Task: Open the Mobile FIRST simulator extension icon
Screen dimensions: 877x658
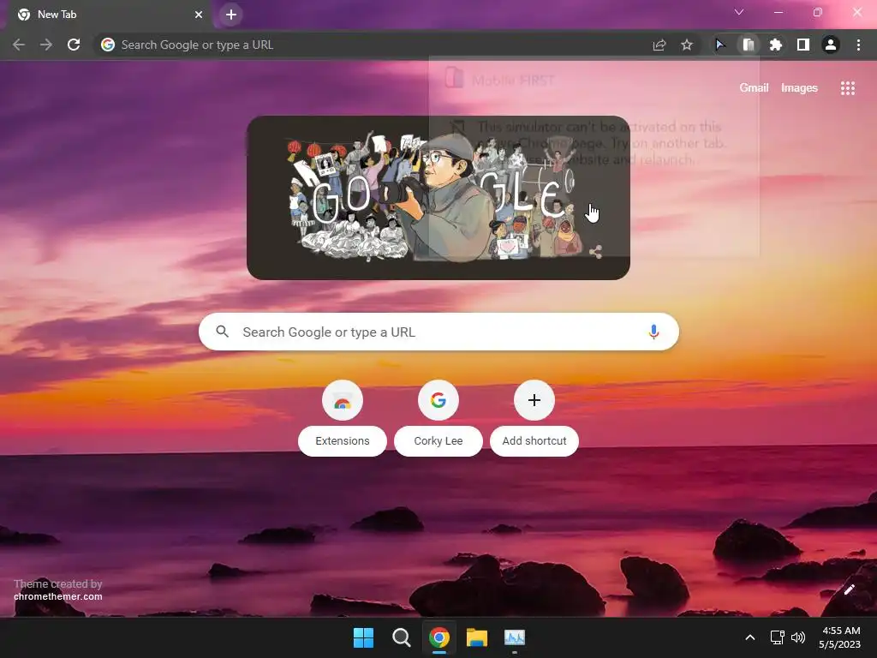Action: 748,45
